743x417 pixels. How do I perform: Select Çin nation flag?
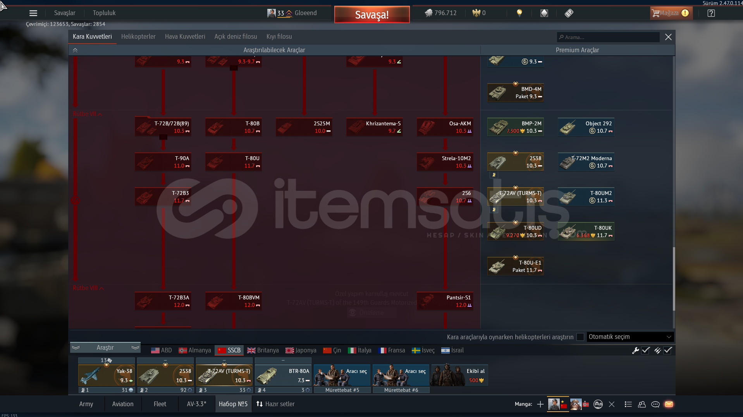(x=332, y=350)
